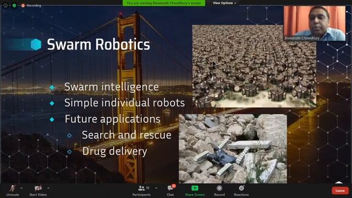Viewport: 352px width, 198px height.
Task: Leave the meeting
Action: (340, 191)
